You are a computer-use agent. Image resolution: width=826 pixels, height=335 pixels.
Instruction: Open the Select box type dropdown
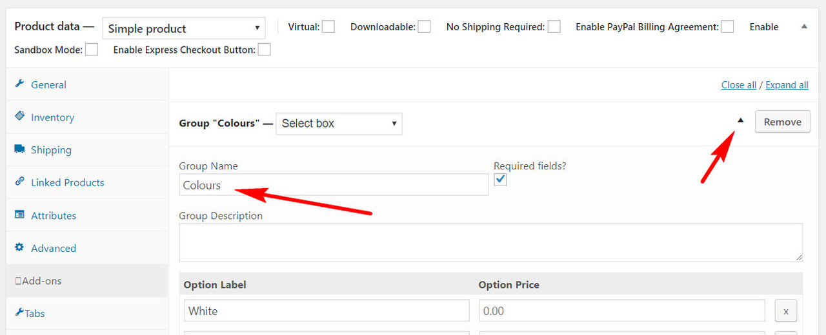click(339, 123)
